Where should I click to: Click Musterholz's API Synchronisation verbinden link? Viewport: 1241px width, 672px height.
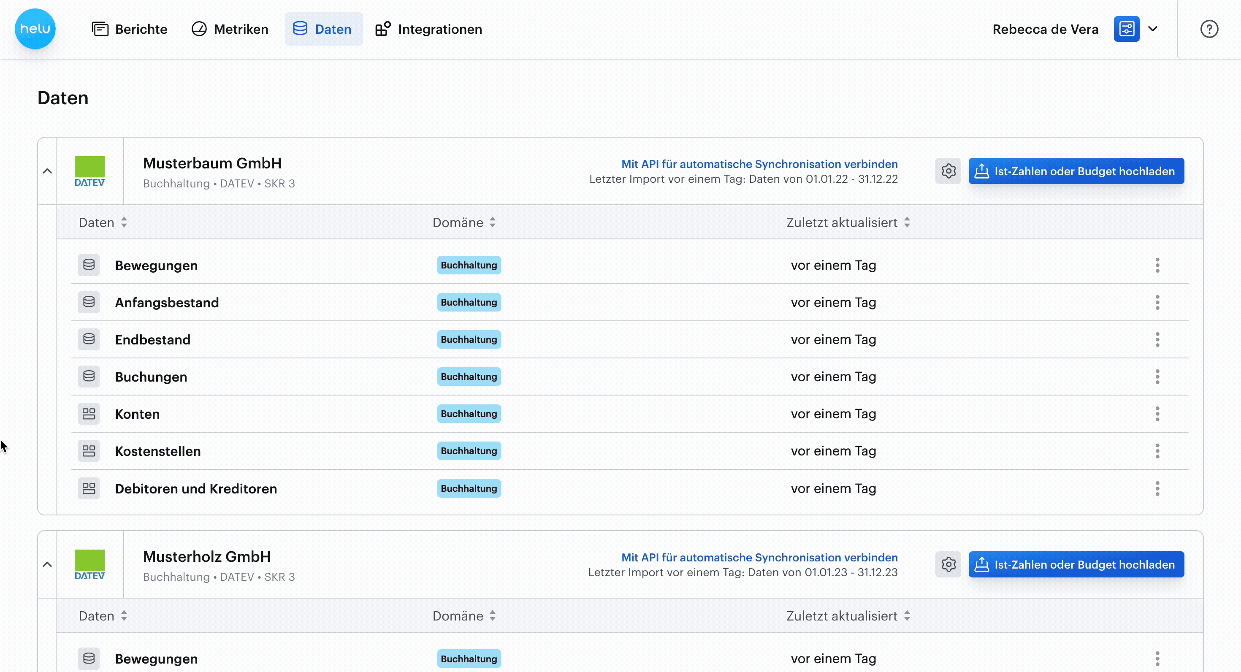pos(759,557)
